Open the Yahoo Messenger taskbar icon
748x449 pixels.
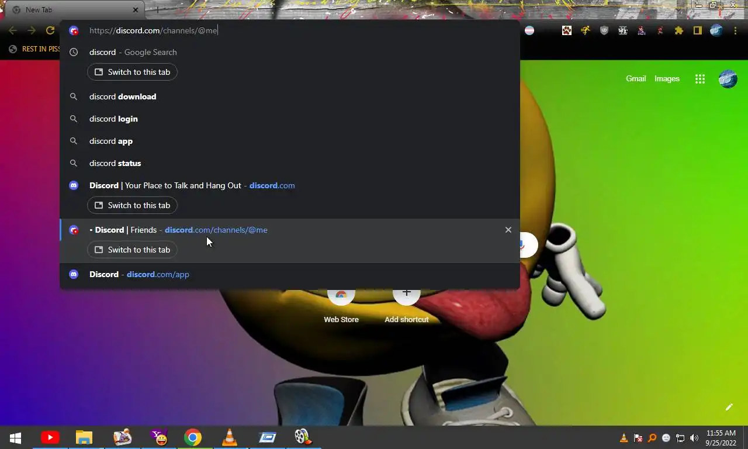(159, 437)
